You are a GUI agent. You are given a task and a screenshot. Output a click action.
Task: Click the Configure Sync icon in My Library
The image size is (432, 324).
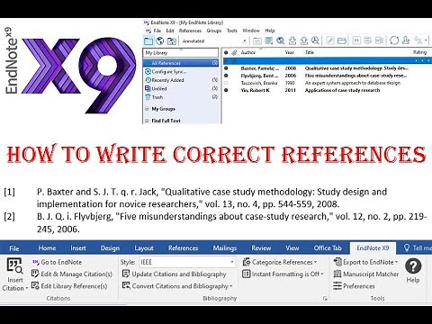tap(148, 71)
